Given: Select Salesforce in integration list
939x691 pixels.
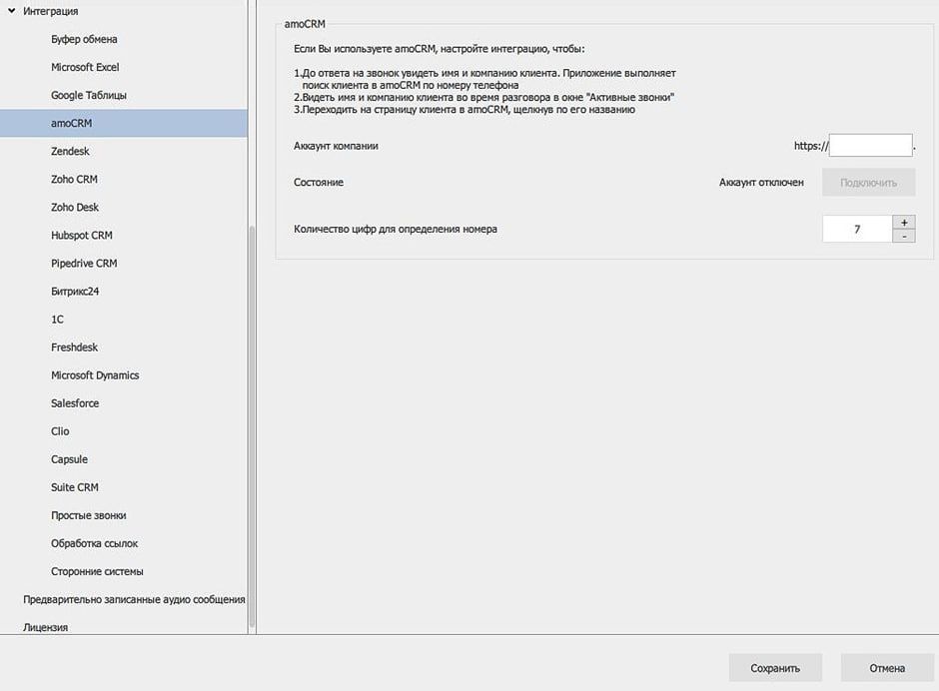Looking at the screenshot, I should click(x=76, y=403).
